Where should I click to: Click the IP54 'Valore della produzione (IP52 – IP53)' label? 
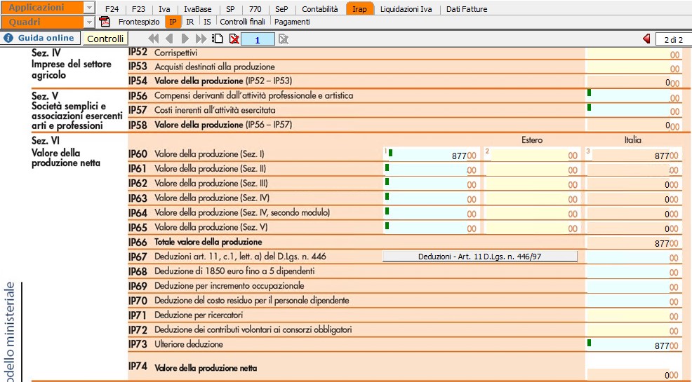223,81
